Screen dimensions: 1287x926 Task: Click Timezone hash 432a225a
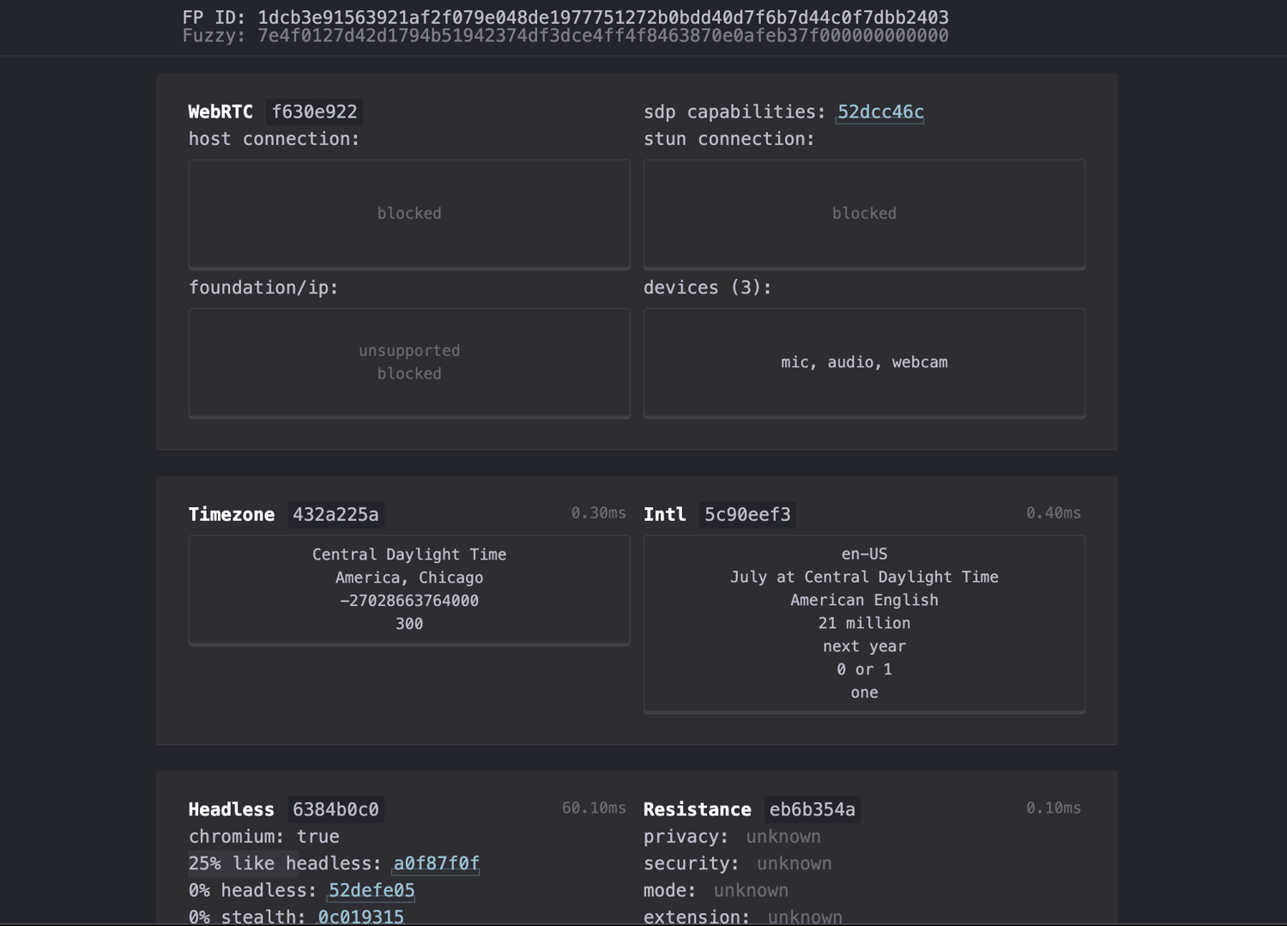tap(335, 515)
